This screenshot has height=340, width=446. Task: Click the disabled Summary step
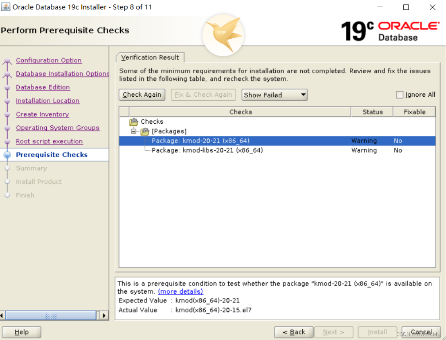pyautogui.click(x=31, y=168)
